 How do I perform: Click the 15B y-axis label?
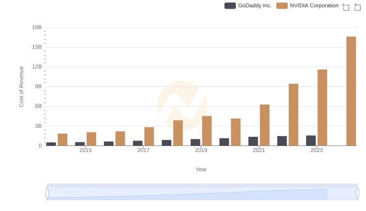[37, 47]
